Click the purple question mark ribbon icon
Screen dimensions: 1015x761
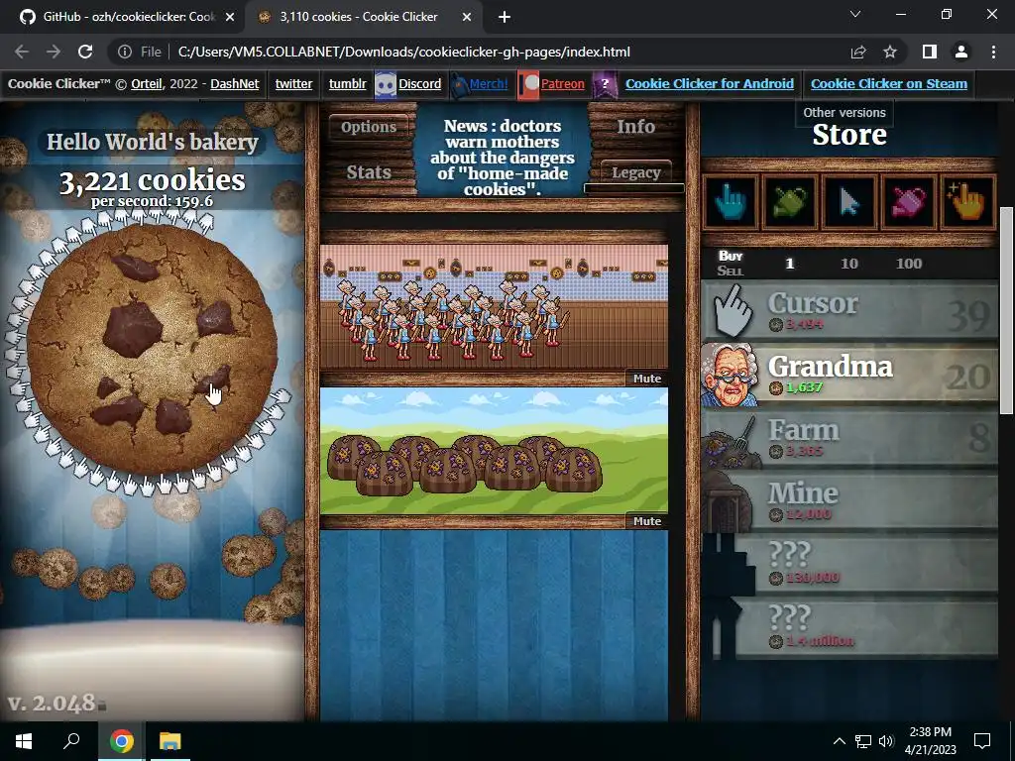point(606,85)
